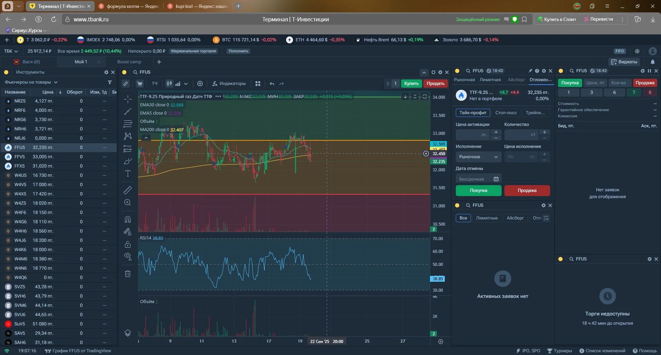The height and width of the screenshot is (355, 661).
Task: Open help for the order ticket widget
Action: [537, 71]
